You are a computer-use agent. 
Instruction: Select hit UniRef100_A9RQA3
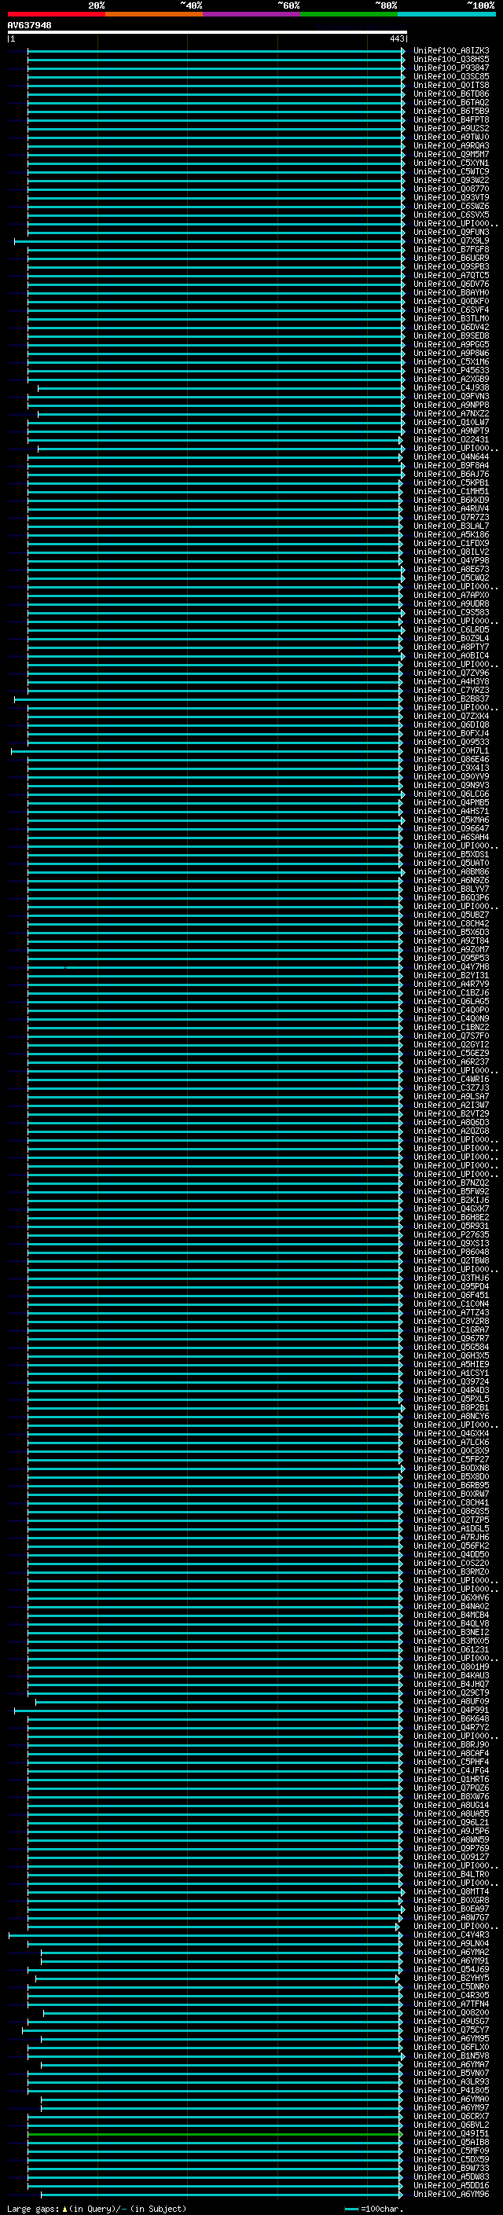click(451, 145)
